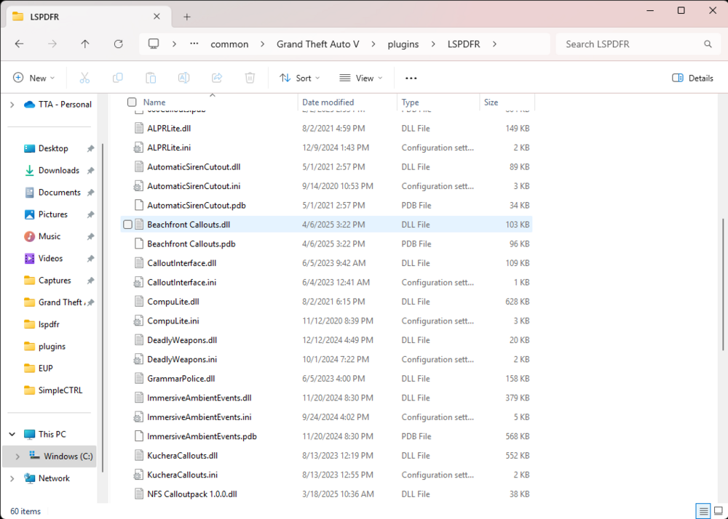Open the Share icon in the toolbar

(216, 78)
